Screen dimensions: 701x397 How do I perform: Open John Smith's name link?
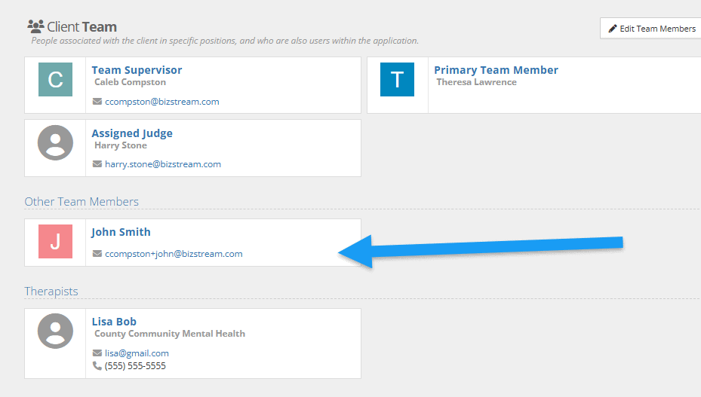[x=121, y=232]
